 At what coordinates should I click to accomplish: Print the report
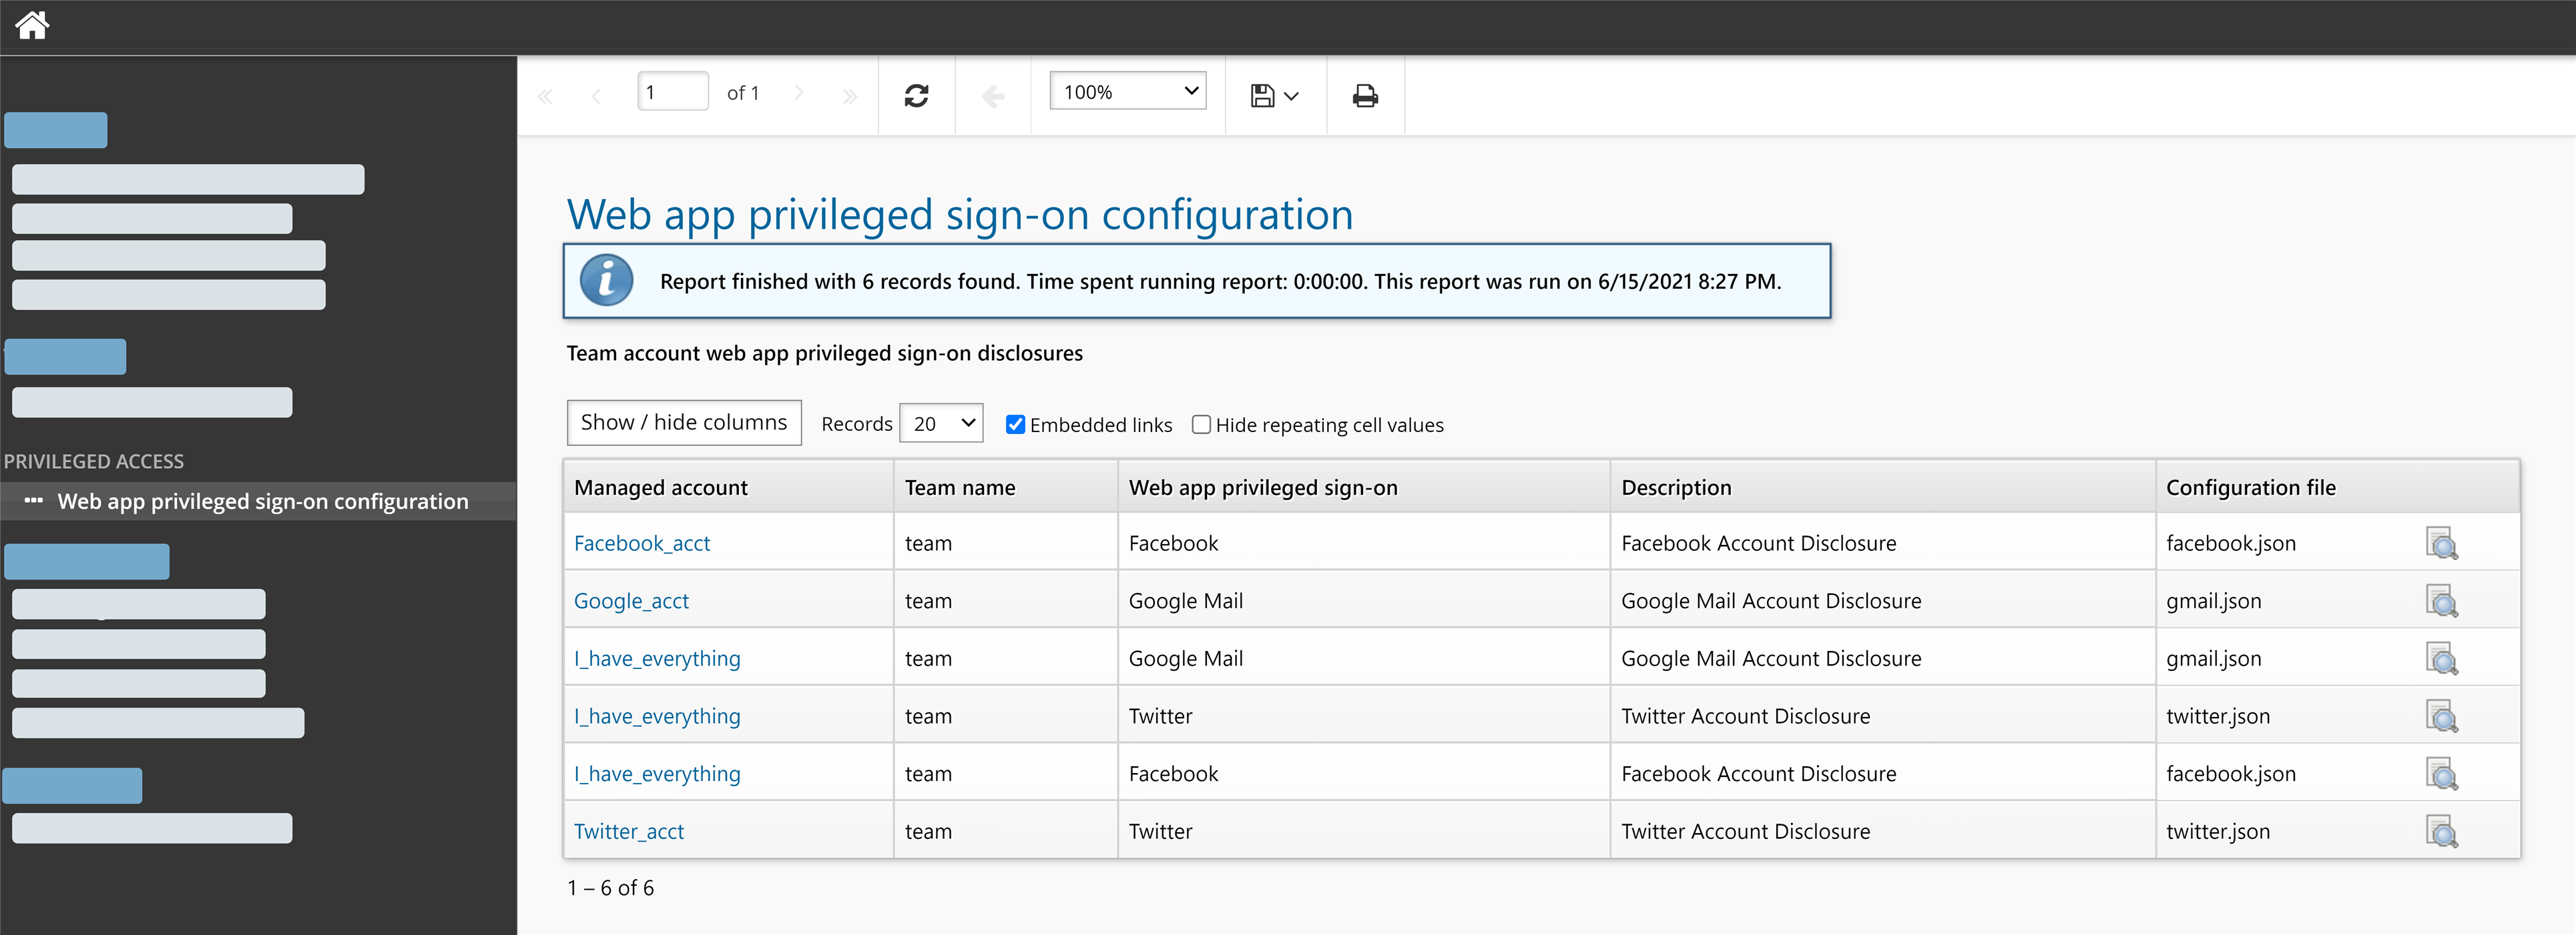(1364, 95)
